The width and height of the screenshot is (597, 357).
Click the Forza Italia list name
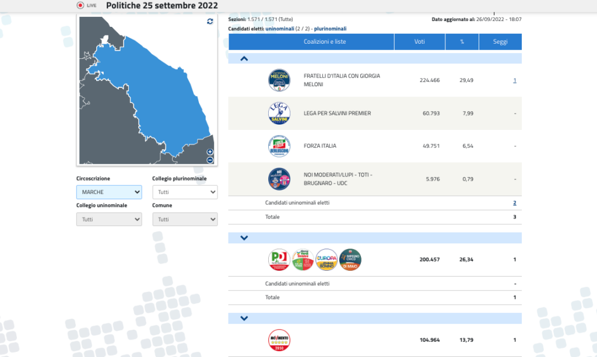pyautogui.click(x=320, y=146)
